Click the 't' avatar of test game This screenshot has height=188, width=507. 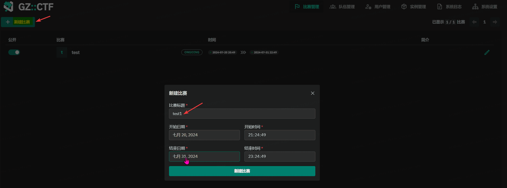62,52
